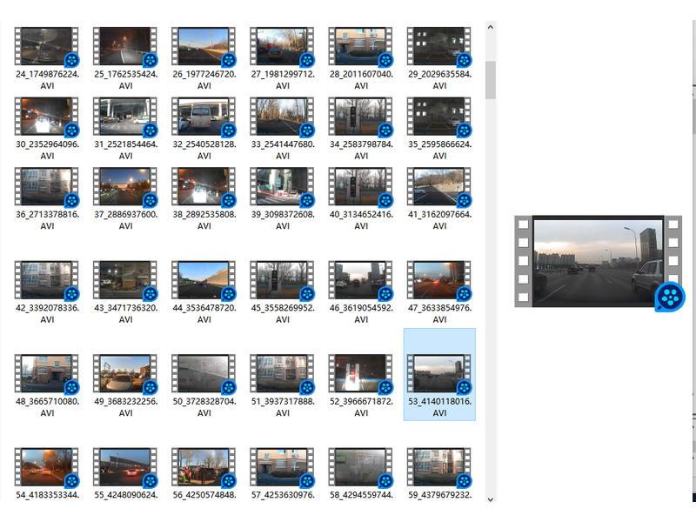Screen dimensions: 696x522
Task: Choose the 31_2521854464.AVI video icon
Action: click(x=125, y=117)
